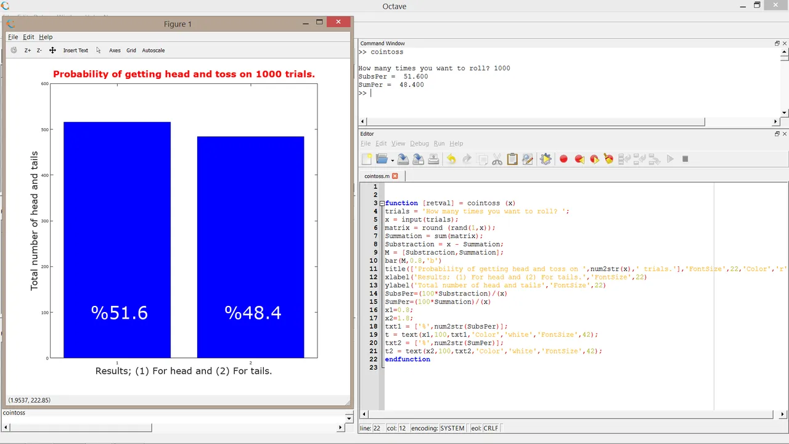Click the Save and Run gear icon
The image size is (789, 444).
546,159
